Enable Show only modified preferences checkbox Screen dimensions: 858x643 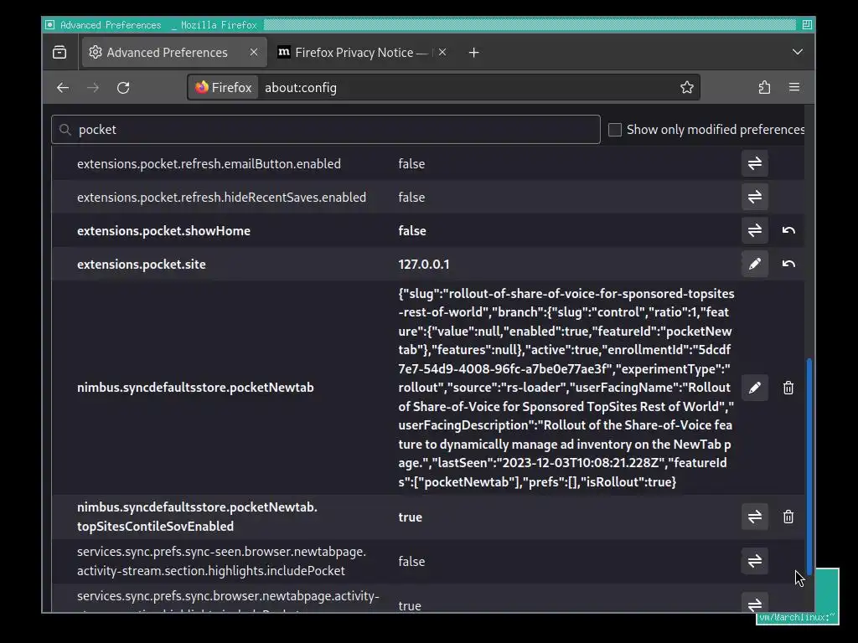click(x=615, y=130)
